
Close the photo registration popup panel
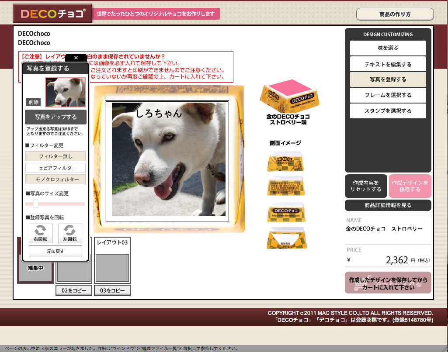pos(76,58)
